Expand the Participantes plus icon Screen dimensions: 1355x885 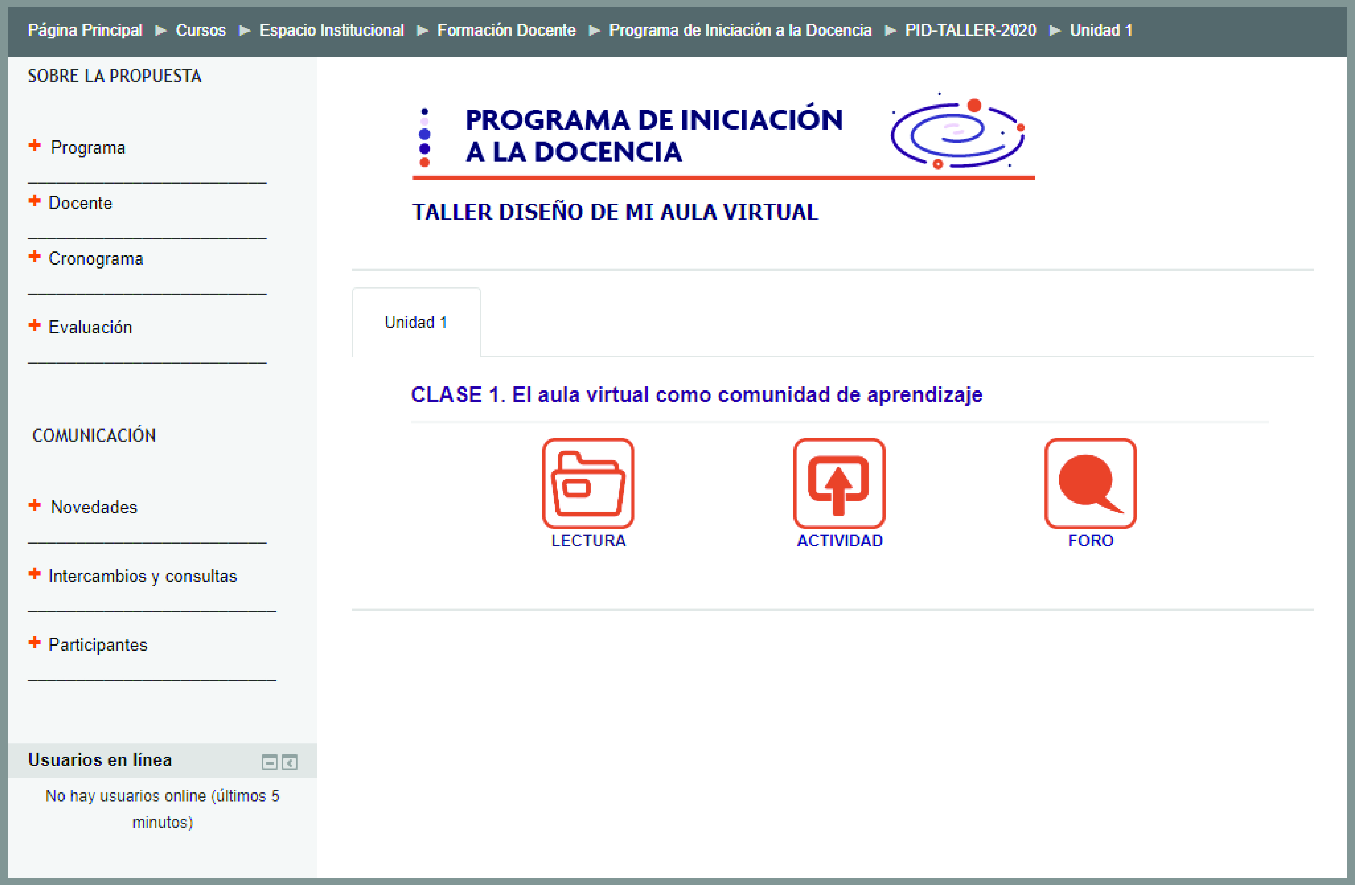(x=35, y=642)
